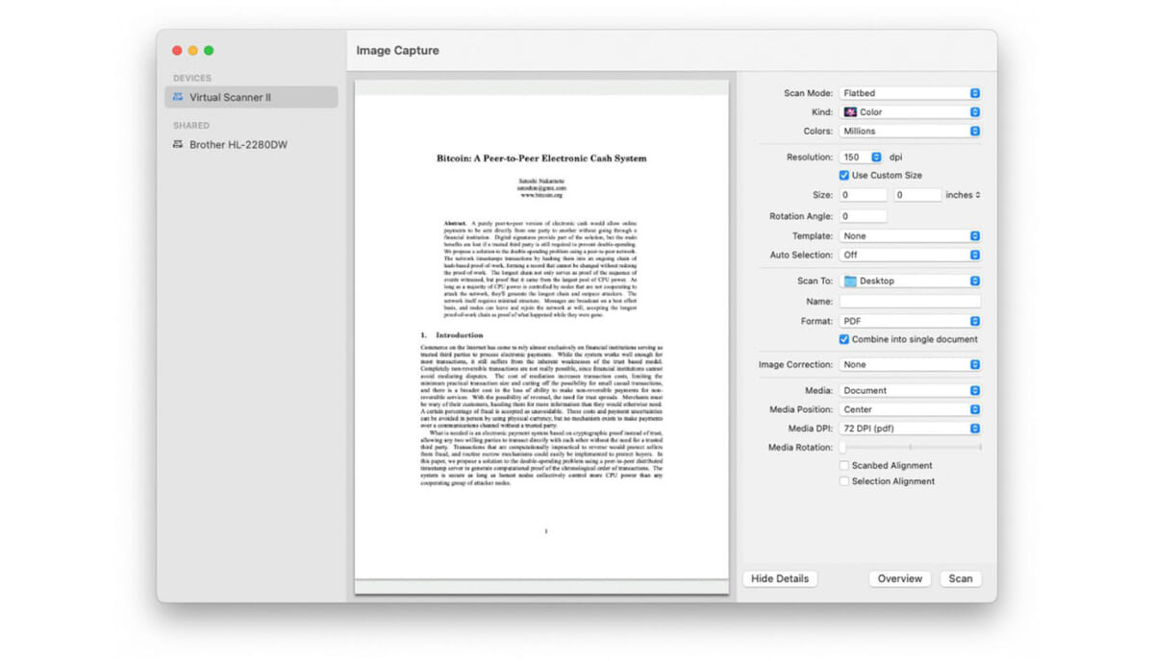The width and height of the screenshot is (1154, 661).
Task: Select Brother HL-2280DW in Shared list
Action: coord(251,144)
